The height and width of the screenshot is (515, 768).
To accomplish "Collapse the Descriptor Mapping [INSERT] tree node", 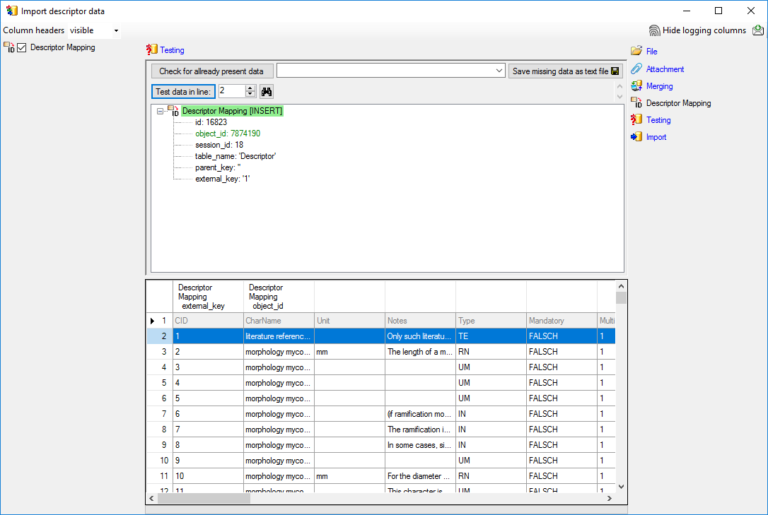I will [161, 111].
